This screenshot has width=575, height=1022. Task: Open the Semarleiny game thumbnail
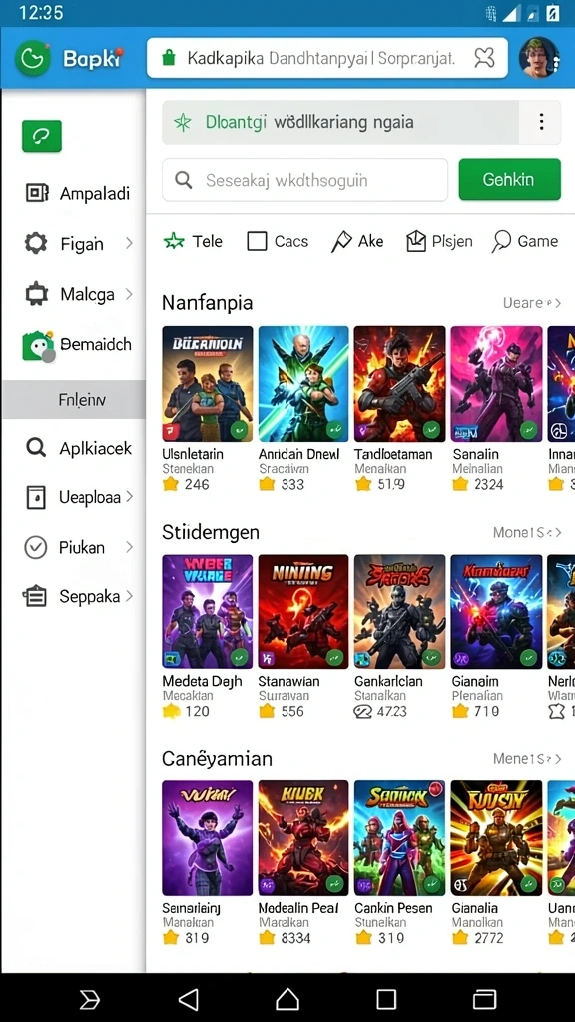[208, 838]
